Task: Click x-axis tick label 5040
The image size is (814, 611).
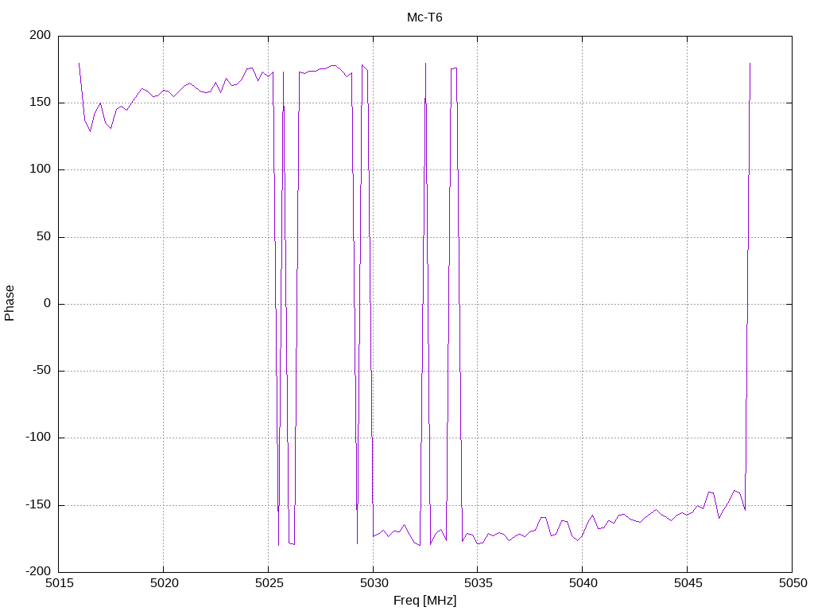Action: click(x=583, y=583)
